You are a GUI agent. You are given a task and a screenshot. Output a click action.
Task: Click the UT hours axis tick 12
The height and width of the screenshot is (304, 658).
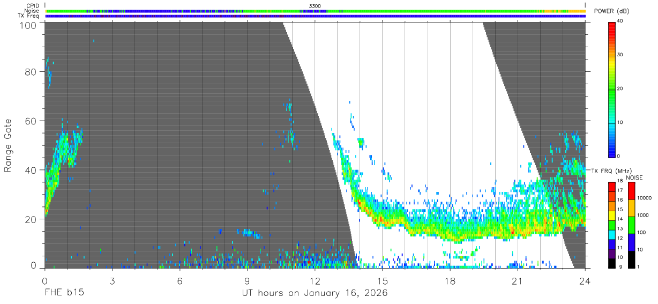315,281
